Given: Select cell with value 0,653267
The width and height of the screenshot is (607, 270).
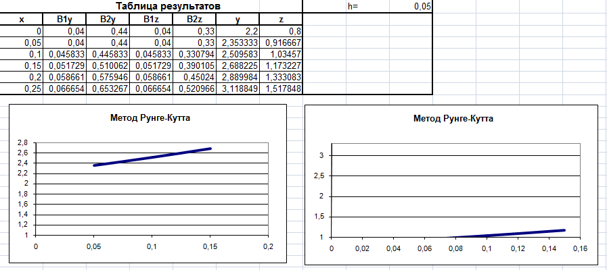Looking at the screenshot, I should coord(108,89).
